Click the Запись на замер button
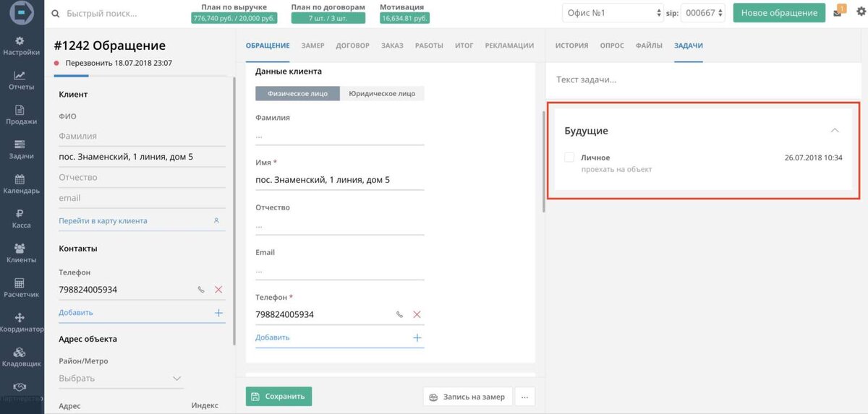The width and height of the screenshot is (868, 414). point(468,396)
